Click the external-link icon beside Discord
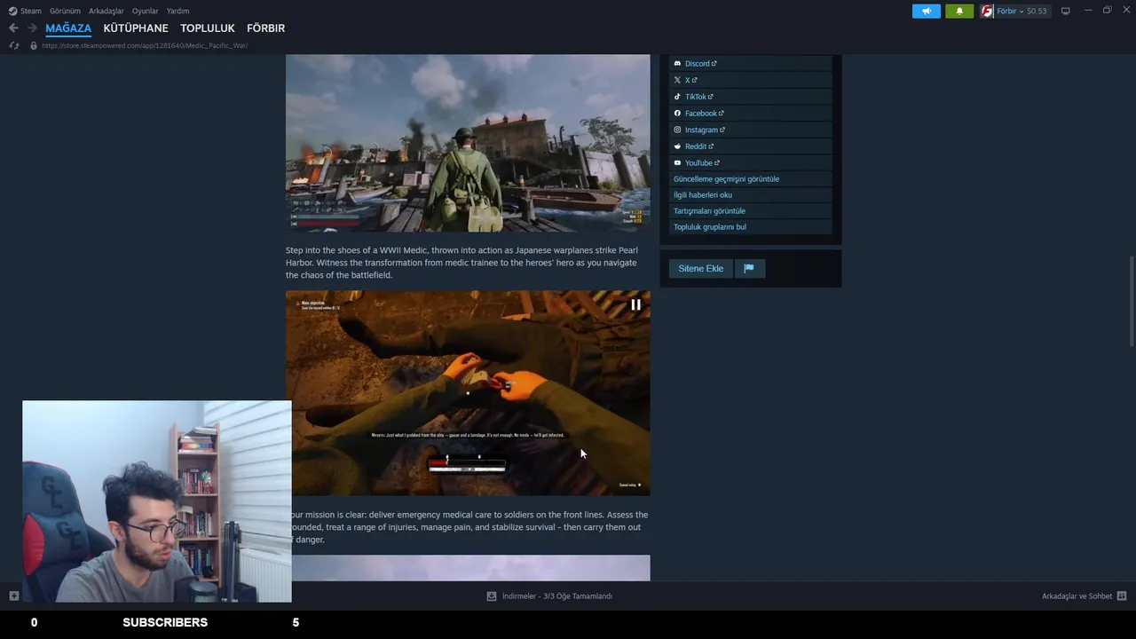The height and width of the screenshot is (639, 1136). tap(714, 63)
